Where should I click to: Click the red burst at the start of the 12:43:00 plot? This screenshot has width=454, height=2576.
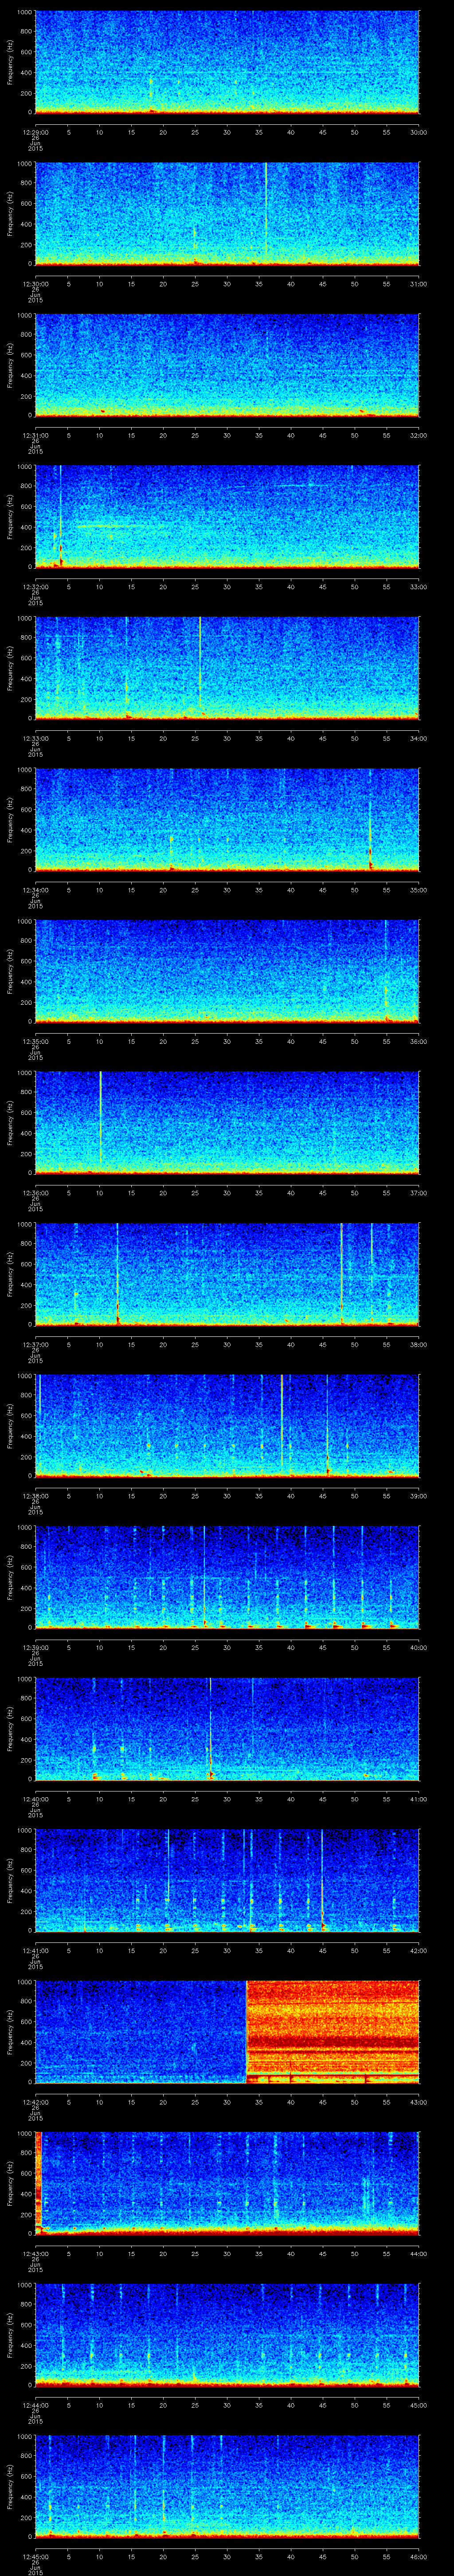[39, 2180]
